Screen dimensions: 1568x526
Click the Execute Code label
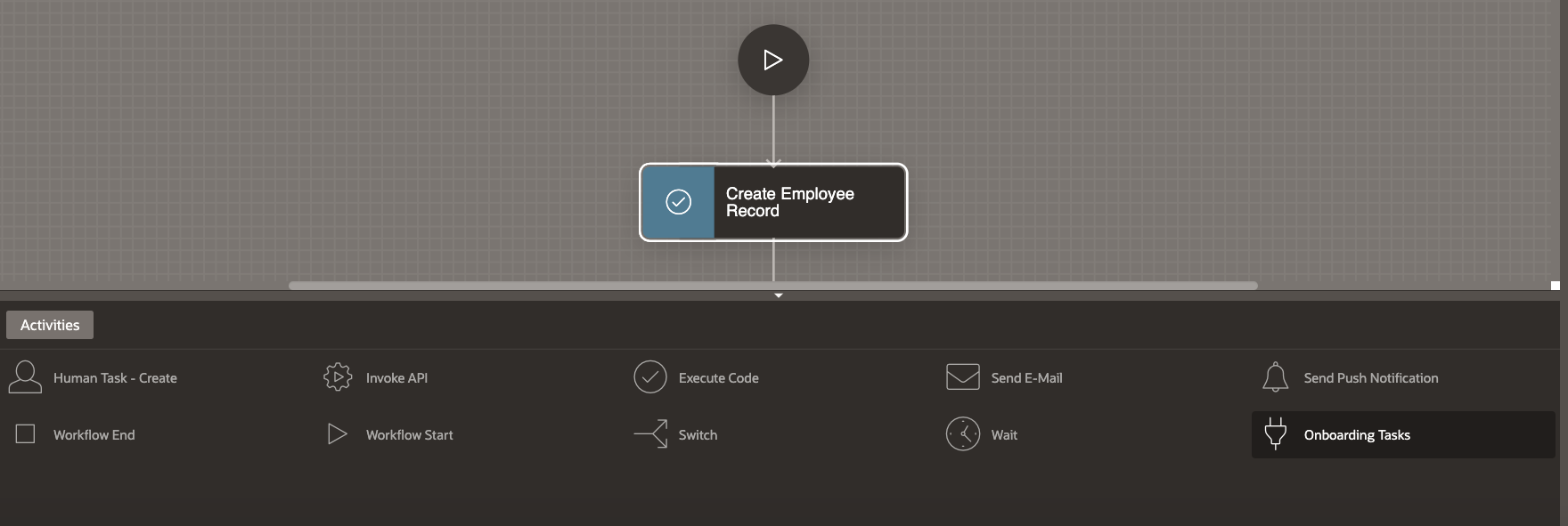click(x=718, y=378)
